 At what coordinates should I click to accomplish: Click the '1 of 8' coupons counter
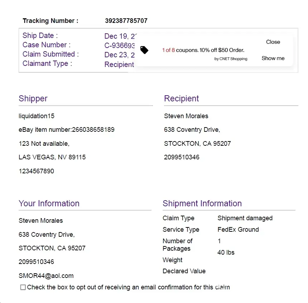[168, 50]
